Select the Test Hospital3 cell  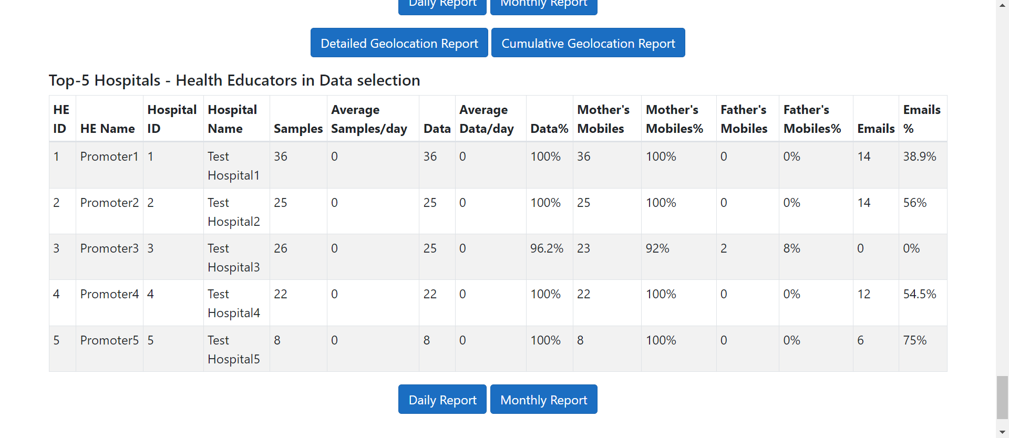[x=233, y=258]
